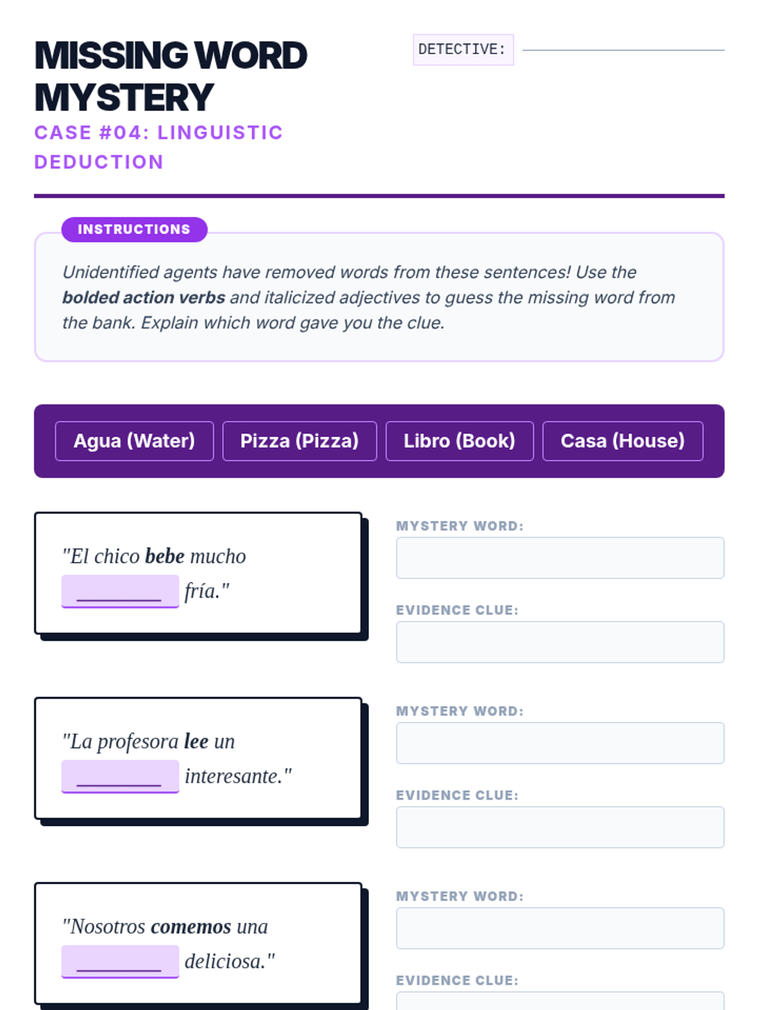Screen dimensions: 758x1010
Task: Select the Pizza (Pizza) word bank chip
Action: 299,441
